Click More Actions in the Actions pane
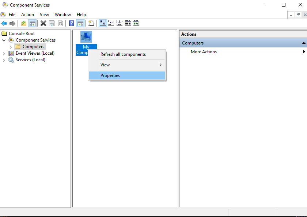The image size is (307, 217). (204, 52)
